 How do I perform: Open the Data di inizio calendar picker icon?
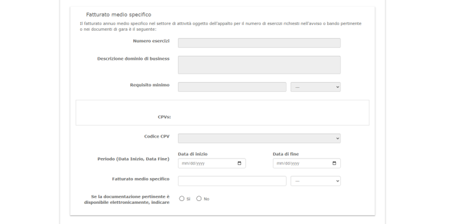click(x=239, y=163)
